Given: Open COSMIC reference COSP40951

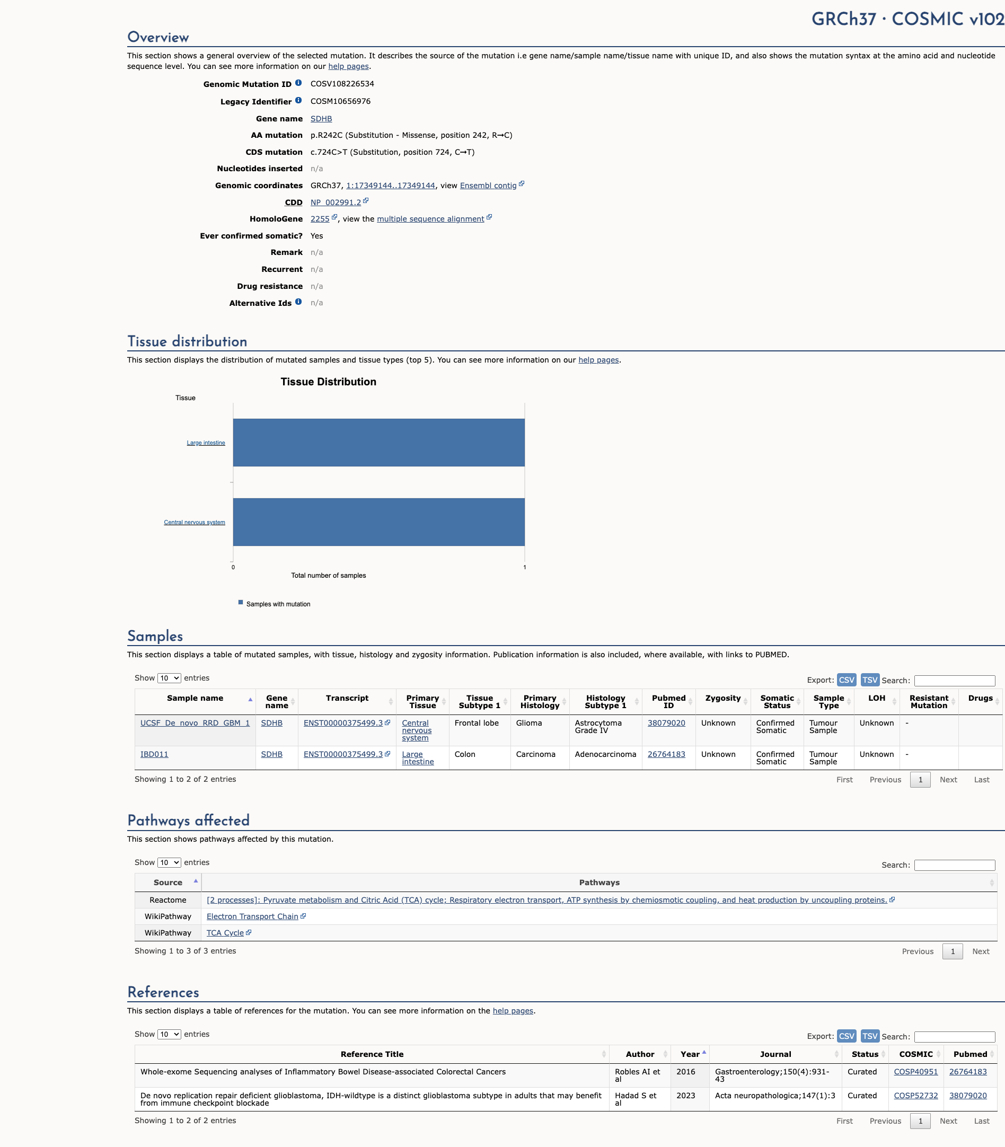Looking at the screenshot, I should click(x=915, y=1071).
